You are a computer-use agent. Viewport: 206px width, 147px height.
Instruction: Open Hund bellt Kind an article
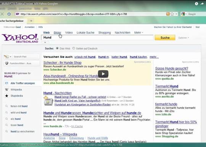click(77, 101)
